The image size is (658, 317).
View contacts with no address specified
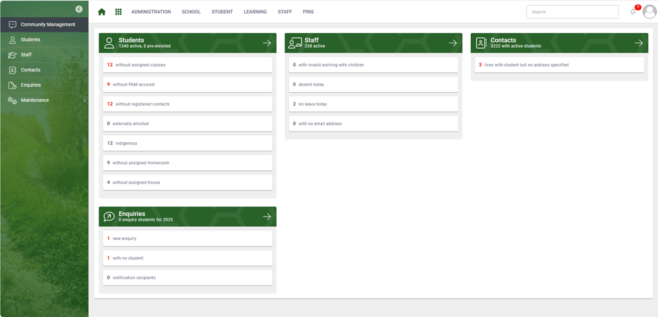coord(559,65)
